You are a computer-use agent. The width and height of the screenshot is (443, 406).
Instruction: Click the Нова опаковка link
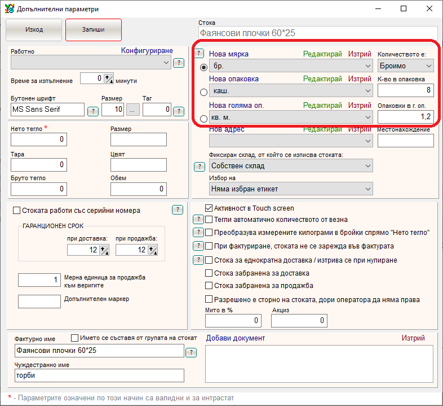point(234,78)
